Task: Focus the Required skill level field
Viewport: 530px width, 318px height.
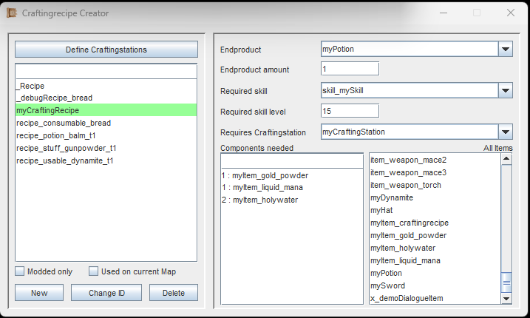Action: tap(350, 111)
